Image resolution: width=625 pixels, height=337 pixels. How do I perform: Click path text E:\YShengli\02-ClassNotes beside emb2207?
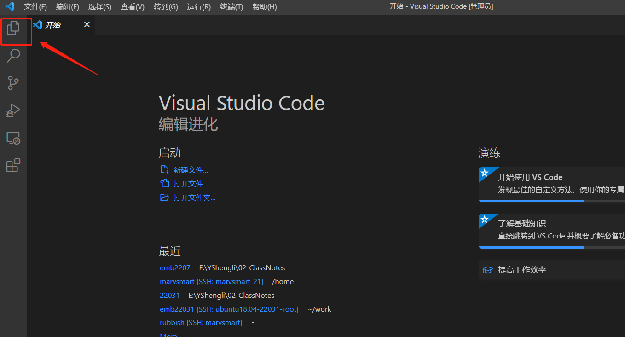pyautogui.click(x=242, y=268)
